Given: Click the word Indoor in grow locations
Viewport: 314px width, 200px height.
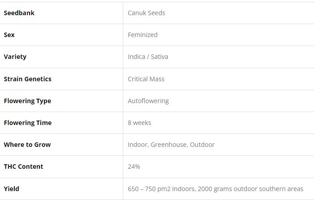Looking at the screenshot, I should tap(138, 145).
